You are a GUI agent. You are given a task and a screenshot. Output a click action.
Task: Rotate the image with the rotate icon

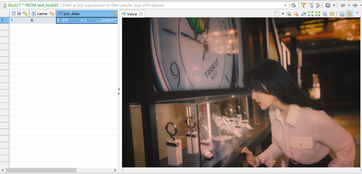coord(303,14)
